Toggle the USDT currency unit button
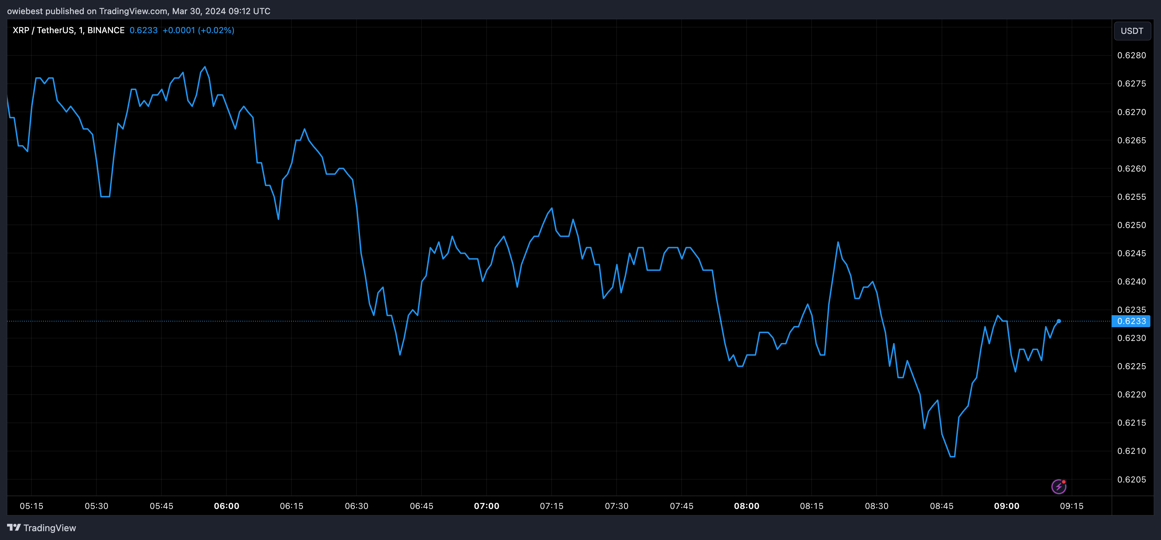The width and height of the screenshot is (1161, 540). pos(1133,31)
